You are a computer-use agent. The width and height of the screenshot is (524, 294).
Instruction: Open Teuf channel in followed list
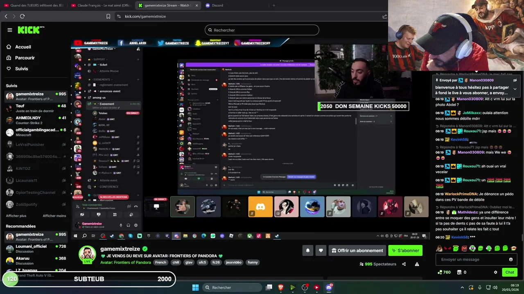click(36, 108)
